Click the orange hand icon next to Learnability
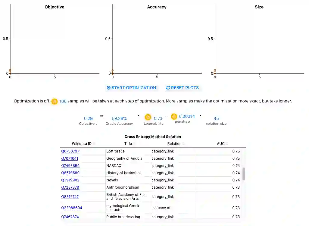This screenshot has width=309, height=226. (148, 117)
